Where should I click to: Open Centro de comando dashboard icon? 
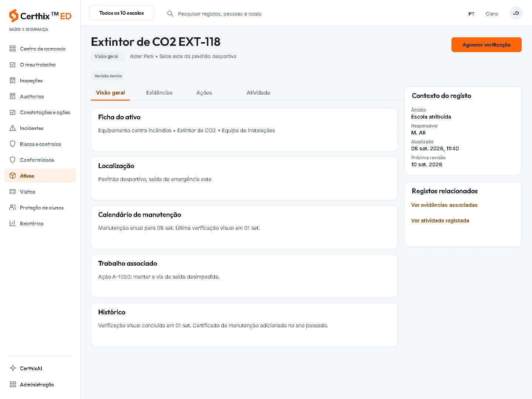point(13,49)
